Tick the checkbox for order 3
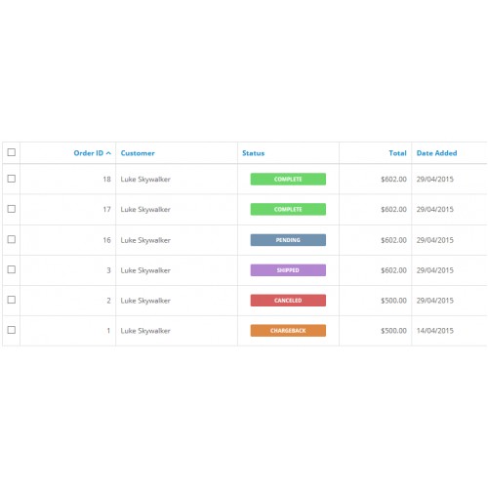Image resolution: width=488 pixels, height=488 pixels. point(12,269)
